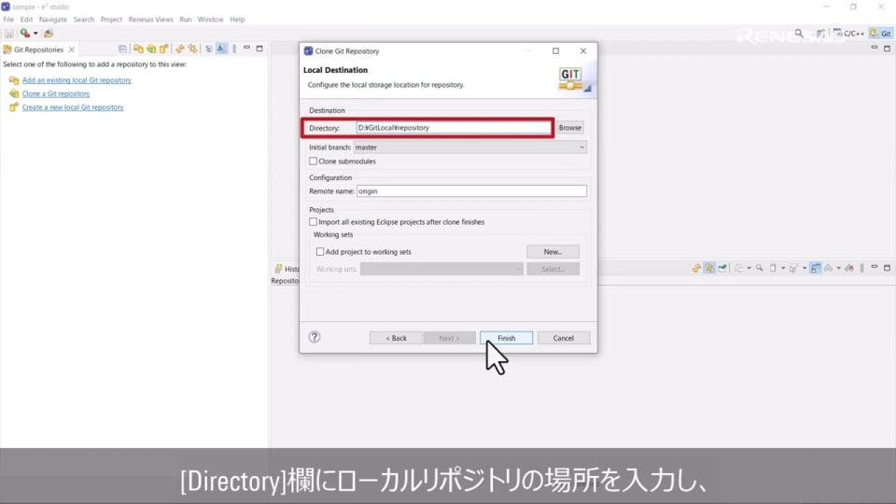Toggle Add project to working sets
Viewport: 896px width, 504px height.
320,252
